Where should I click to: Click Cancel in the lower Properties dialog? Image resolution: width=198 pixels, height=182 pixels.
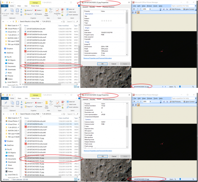[x=114, y=156]
